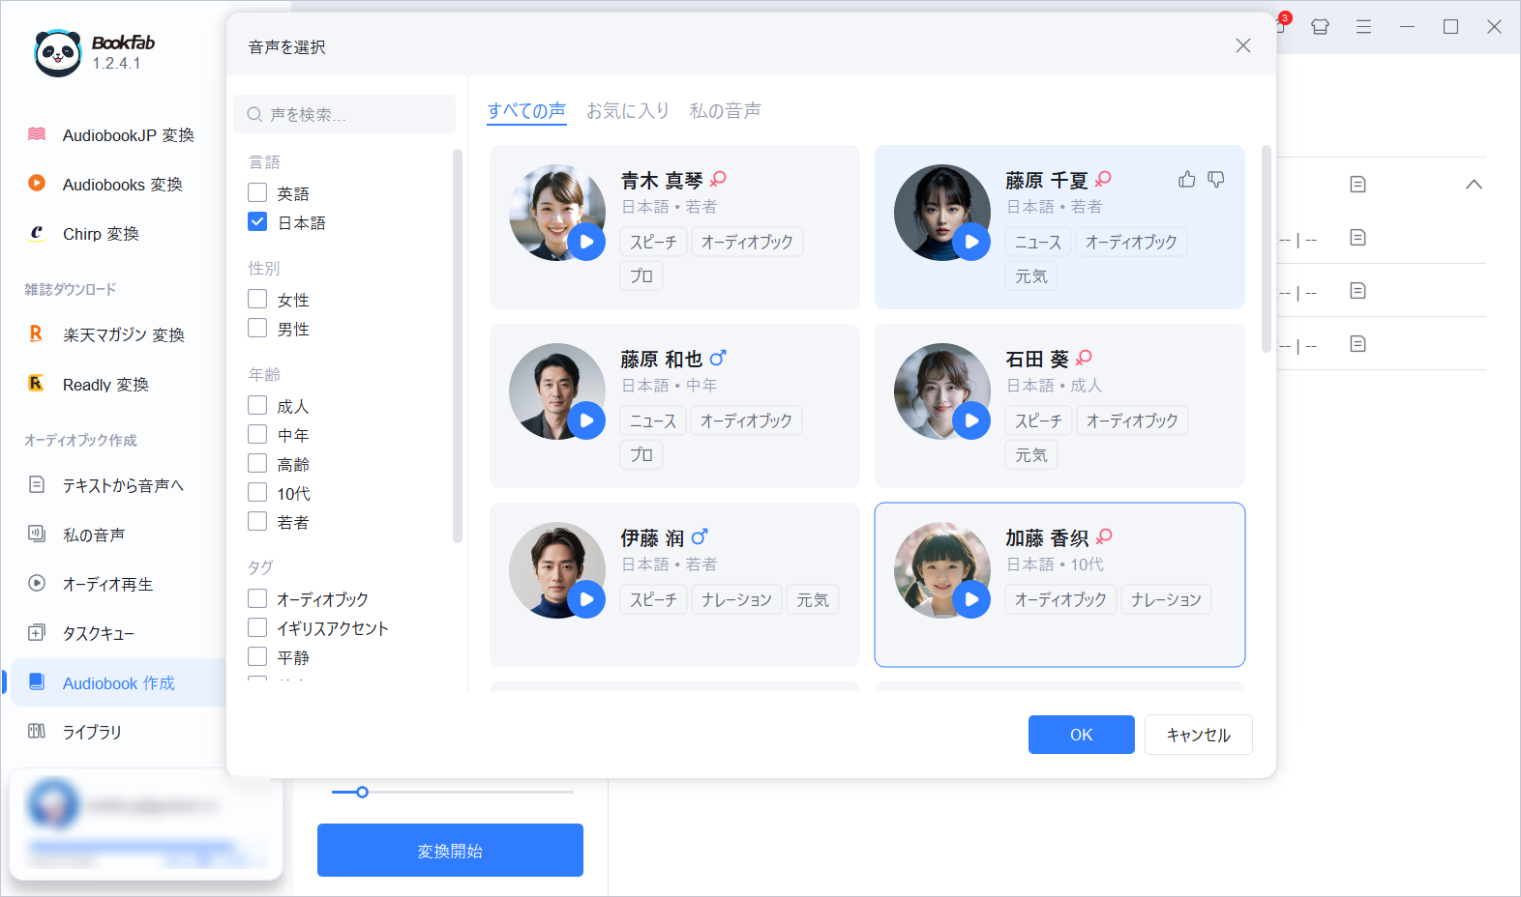Click filter panel vertical scrollbar

(x=458, y=345)
